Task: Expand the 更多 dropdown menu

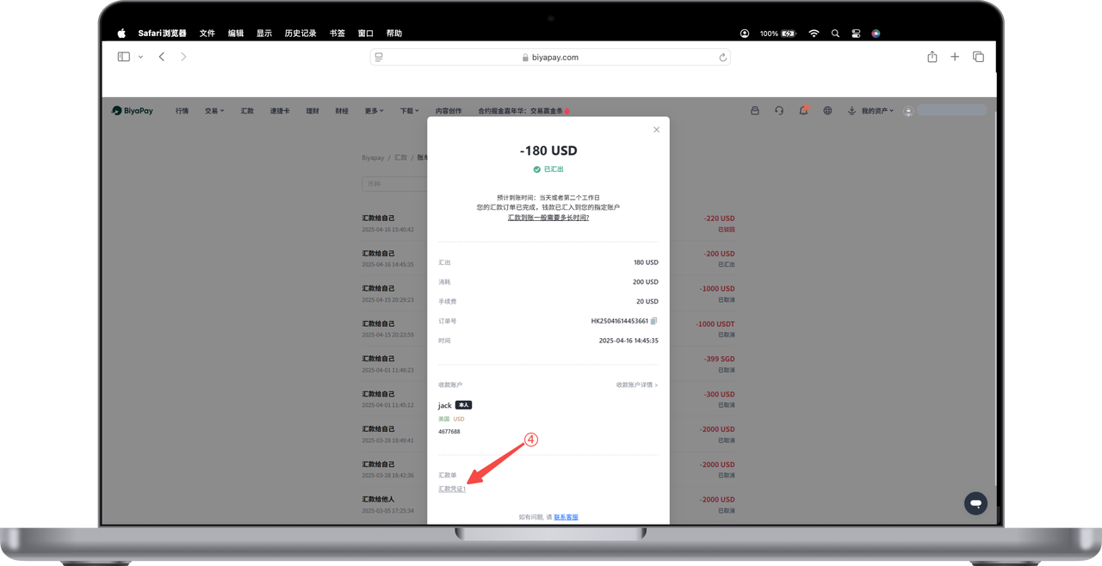Action: click(374, 111)
